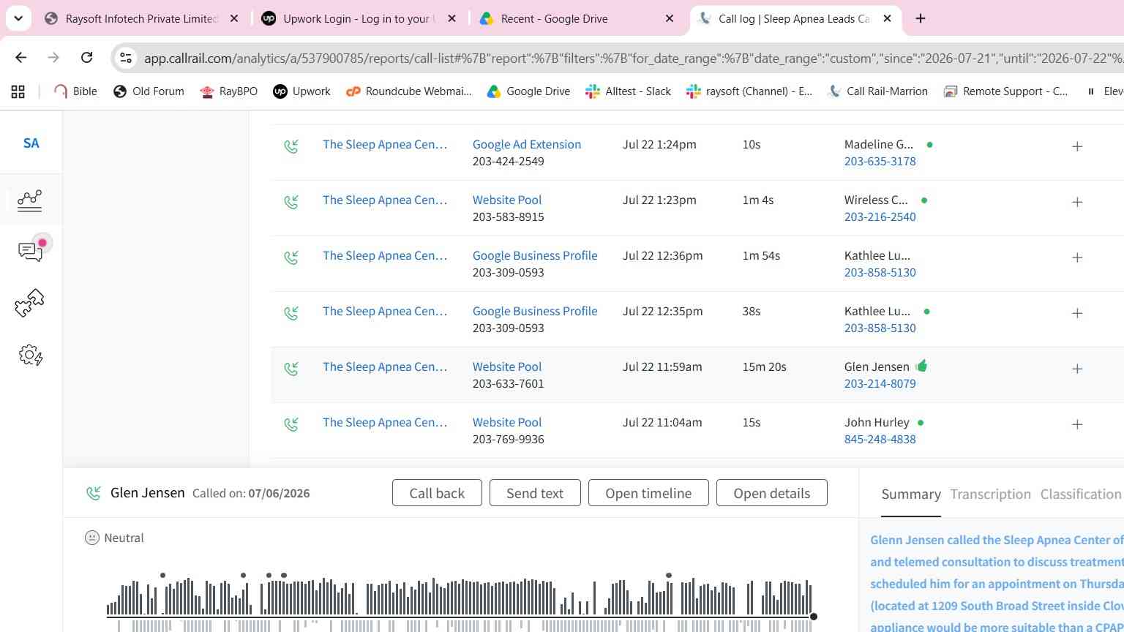Click the Call back button
The width and height of the screenshot is (1124, 632).
click(437, 493)
